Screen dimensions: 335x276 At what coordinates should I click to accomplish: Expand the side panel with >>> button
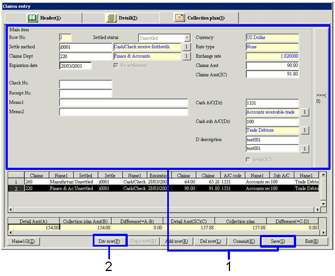tap(321, 98)
